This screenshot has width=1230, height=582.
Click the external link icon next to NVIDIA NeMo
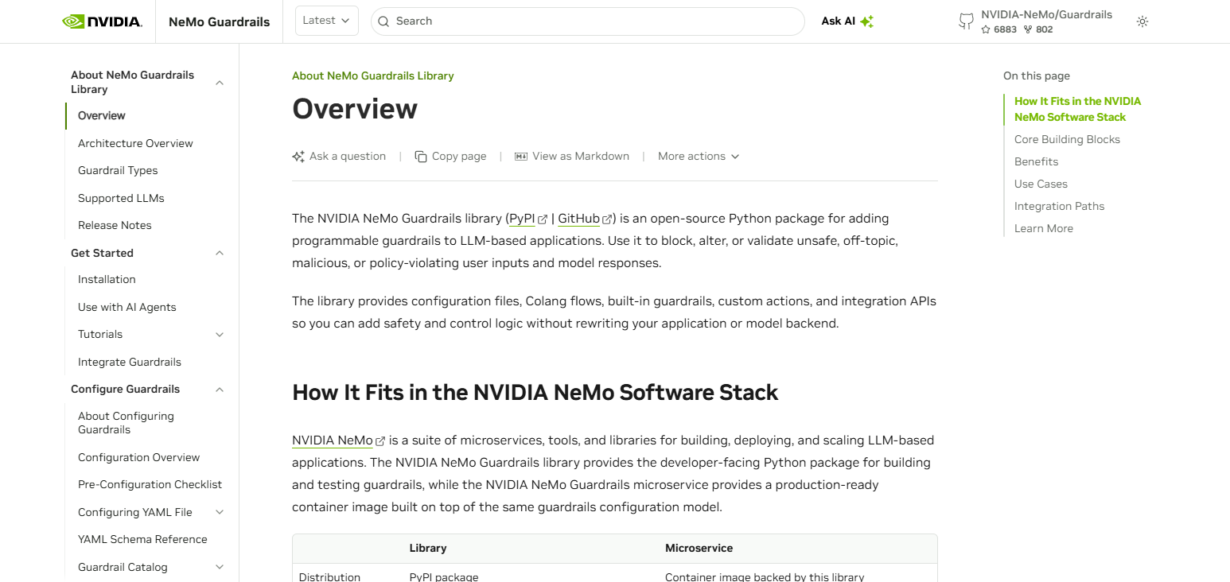[380, 441]
